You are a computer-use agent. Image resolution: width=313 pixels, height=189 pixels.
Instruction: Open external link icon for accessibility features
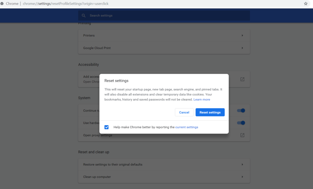coord(242,79)
